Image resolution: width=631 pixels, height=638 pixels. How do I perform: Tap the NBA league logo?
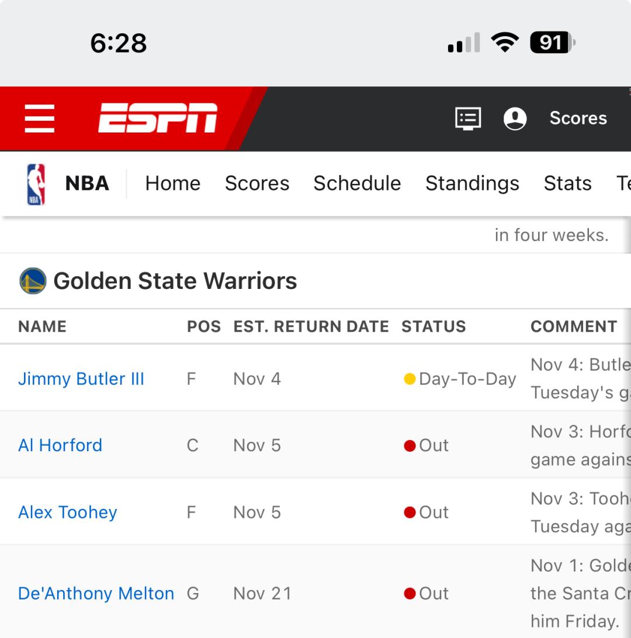(x=36, y=184)
